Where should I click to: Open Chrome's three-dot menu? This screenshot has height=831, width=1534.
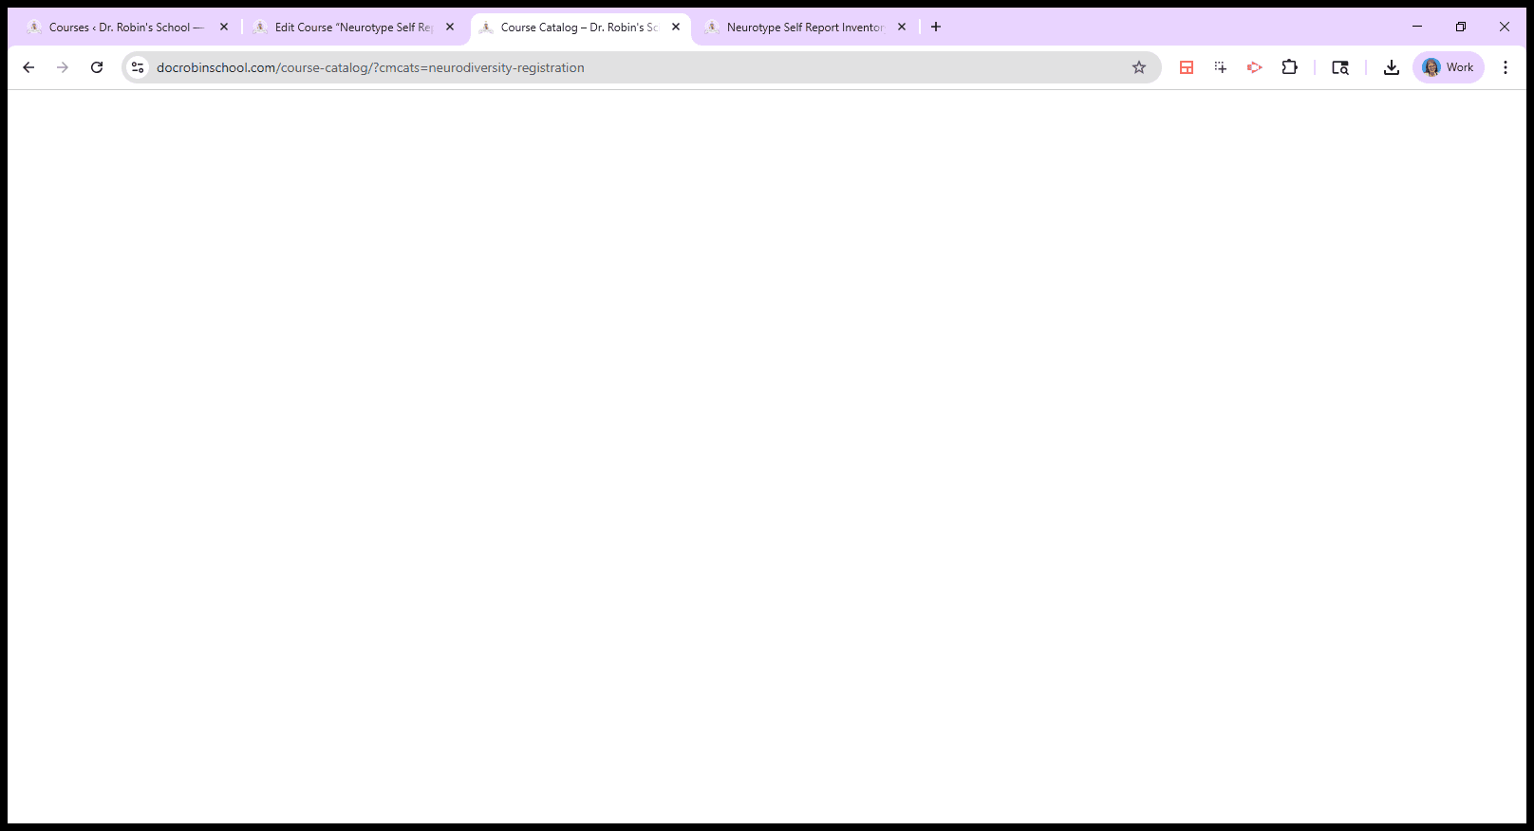click(1506, 67)
